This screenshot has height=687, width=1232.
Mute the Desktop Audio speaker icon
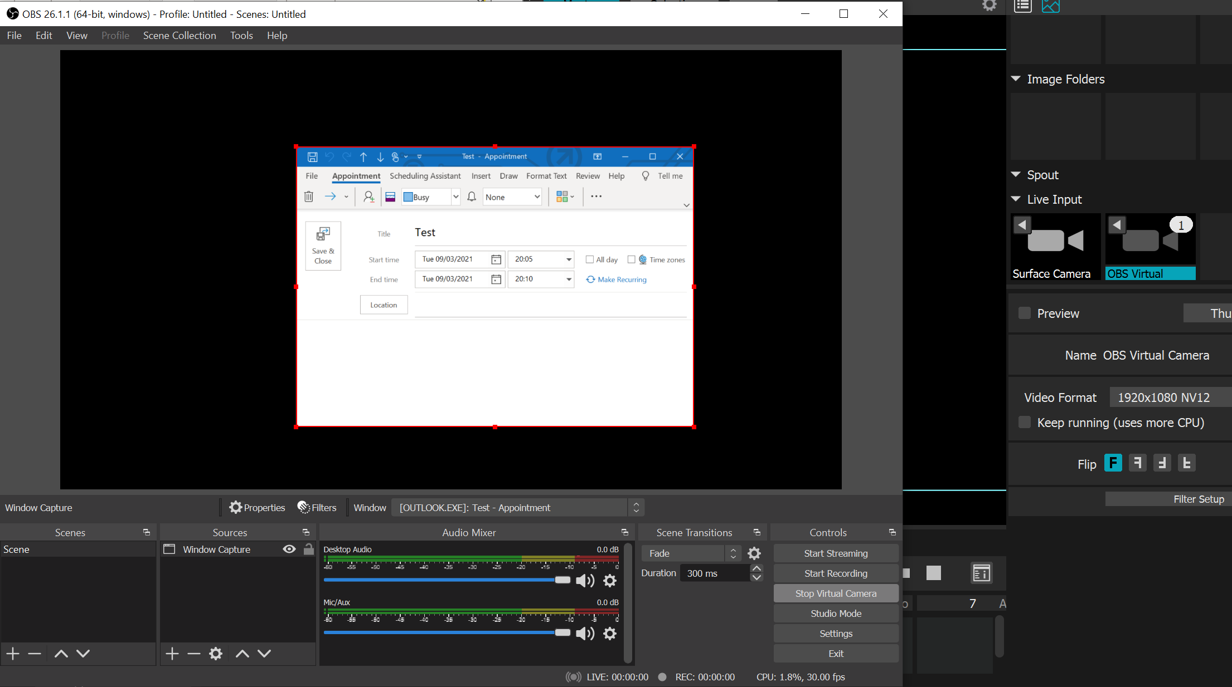point(585,581)
